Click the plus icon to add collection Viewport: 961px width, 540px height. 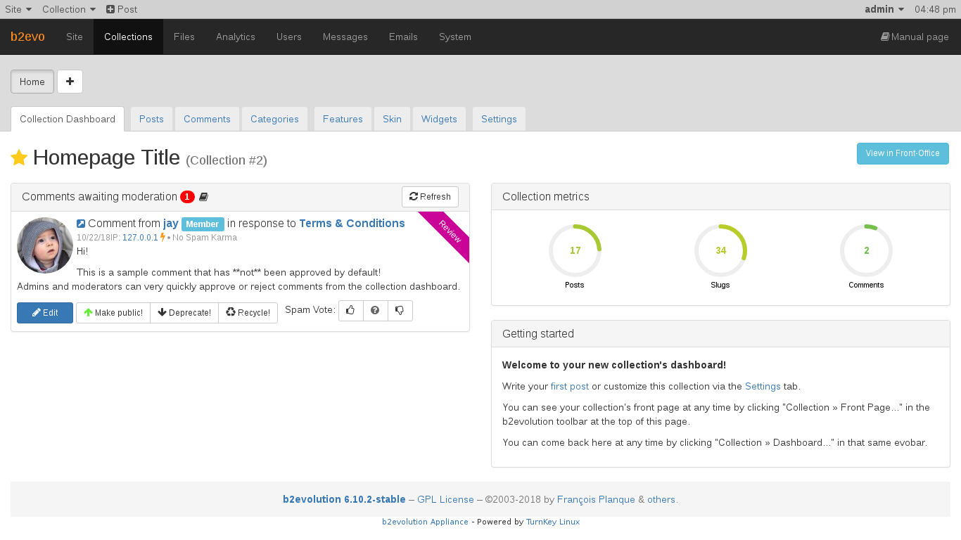coord(70,82)
